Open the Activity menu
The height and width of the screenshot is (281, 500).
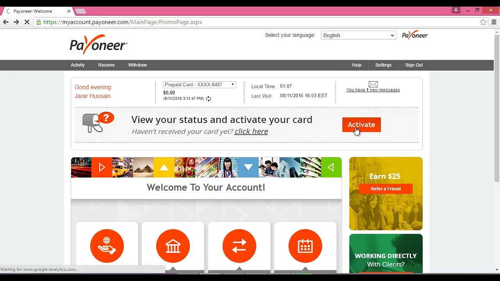coord(78,65)
